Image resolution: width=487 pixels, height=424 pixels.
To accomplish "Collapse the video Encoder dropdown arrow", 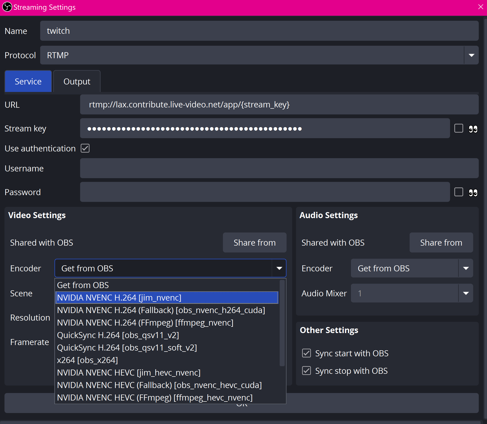I will pos(279,268).
